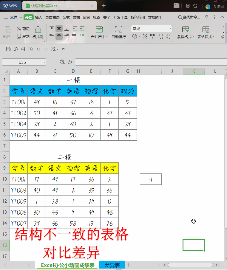227x270 pixels.
Task: Select the 差异表 sheet tab
Action: [x=112, y=265]
